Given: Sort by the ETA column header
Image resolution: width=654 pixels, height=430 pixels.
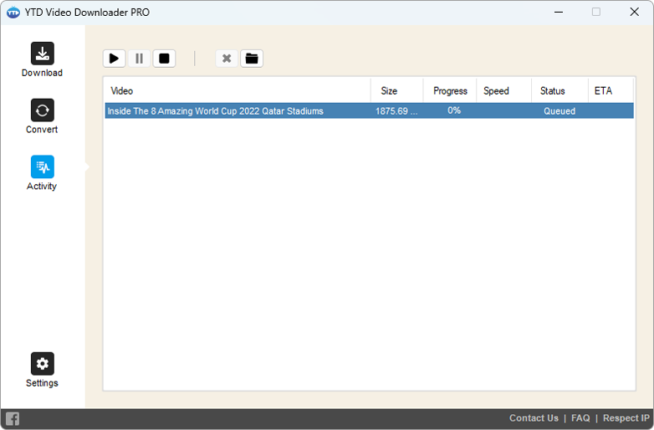Looking at the screenshot, I should tap(611, 91).
